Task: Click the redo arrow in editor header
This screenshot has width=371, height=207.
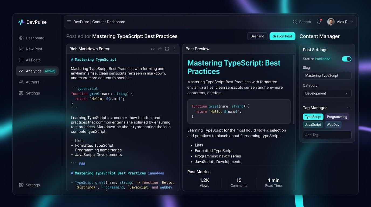Action: (x=160, y=49)
